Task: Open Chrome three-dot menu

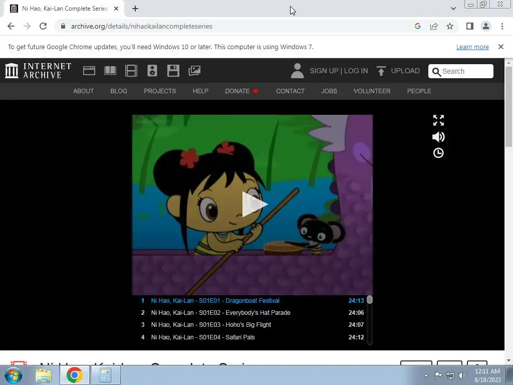Action: [502, 26]
